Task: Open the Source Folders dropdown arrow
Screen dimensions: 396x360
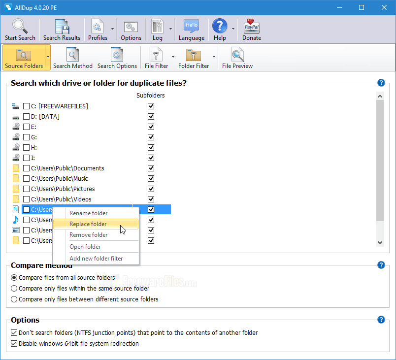Action: [x=48, y=57]
